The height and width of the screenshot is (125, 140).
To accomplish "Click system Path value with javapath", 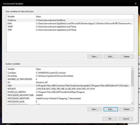I will point(83,85).
